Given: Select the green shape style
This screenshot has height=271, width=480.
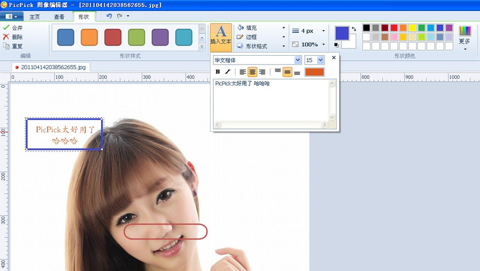Looking at the screenshot, I should (136, 37).
